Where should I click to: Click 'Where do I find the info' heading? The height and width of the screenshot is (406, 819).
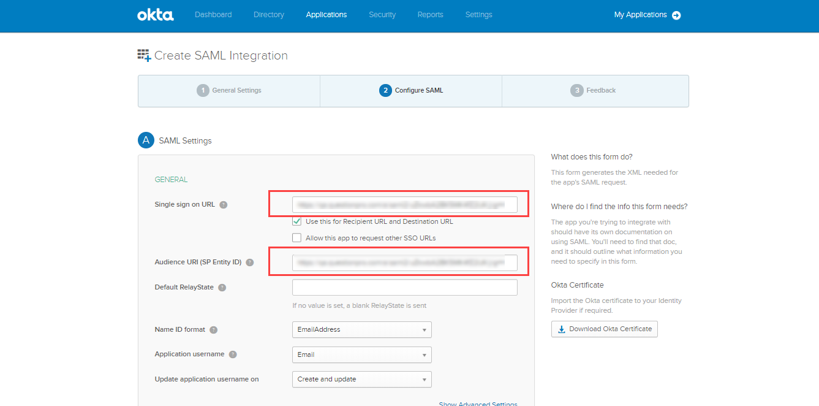[x=619, y=207]
